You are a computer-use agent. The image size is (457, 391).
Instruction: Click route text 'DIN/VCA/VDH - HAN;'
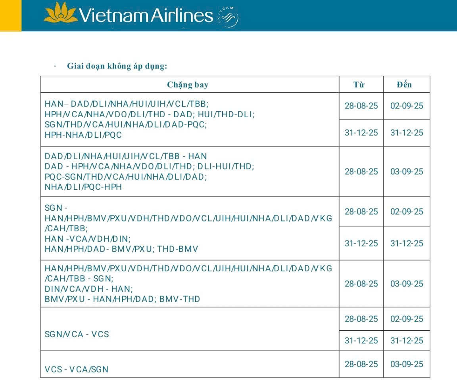click(88, 289)
